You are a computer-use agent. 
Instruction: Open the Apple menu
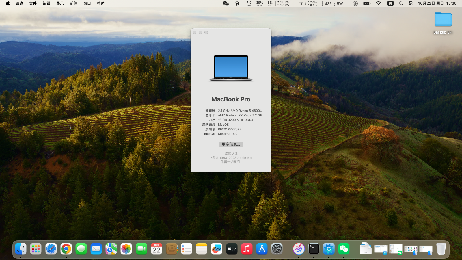[x=8, y=3]
